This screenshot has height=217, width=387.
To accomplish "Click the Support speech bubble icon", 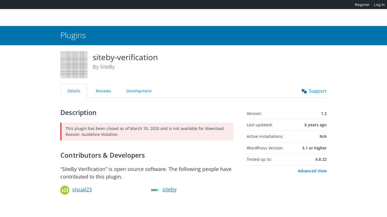I will pyautogui.click(x=304, y=91).
